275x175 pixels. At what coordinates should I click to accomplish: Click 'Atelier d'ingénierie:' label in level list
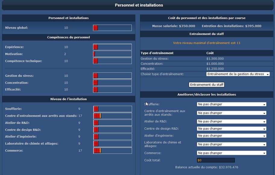[x=21, y=136]
